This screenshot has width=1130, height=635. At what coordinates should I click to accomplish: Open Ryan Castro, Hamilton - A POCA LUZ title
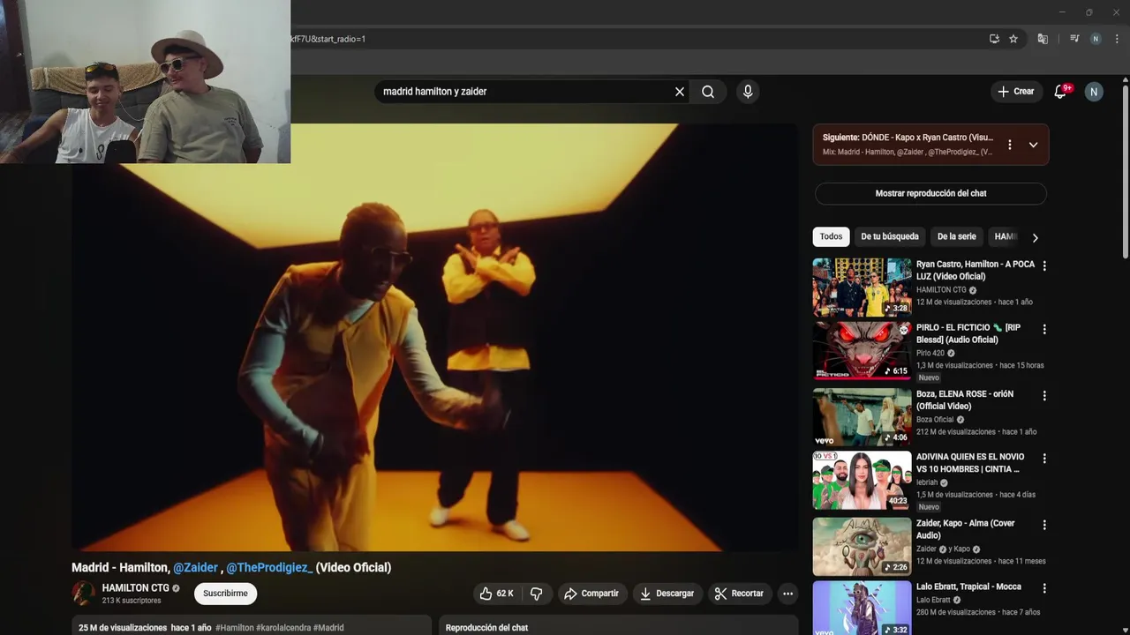pos(976,270)
